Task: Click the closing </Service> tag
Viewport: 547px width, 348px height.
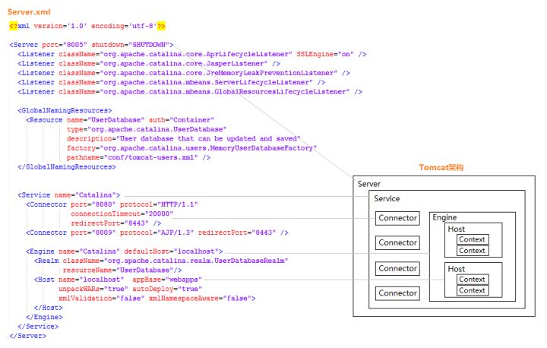Action: (38, 327)
